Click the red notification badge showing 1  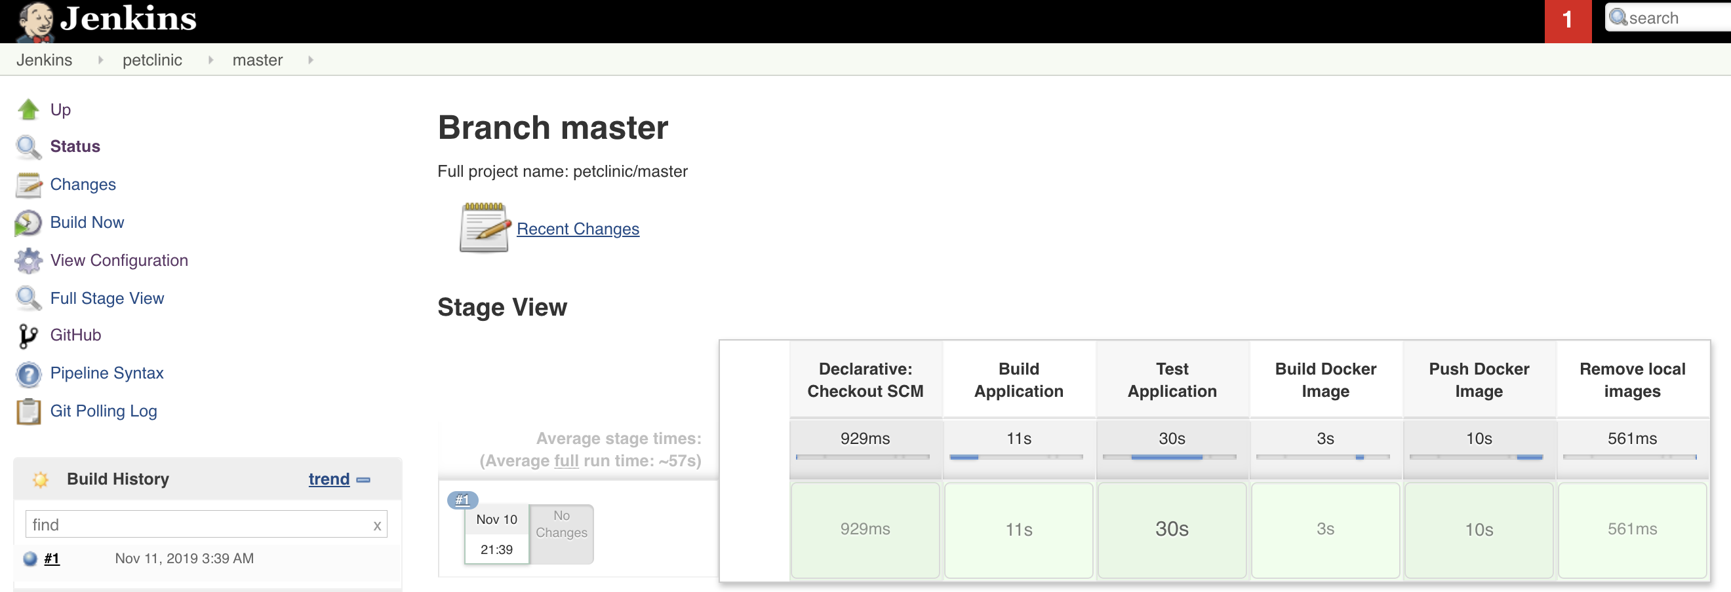tap(1568, 21)
